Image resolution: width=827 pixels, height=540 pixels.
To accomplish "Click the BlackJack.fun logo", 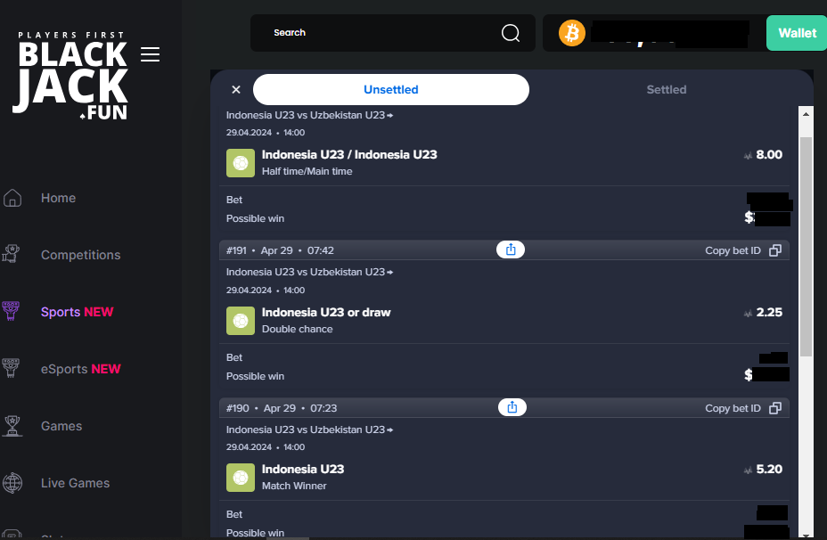I will [x=72, y=76].
